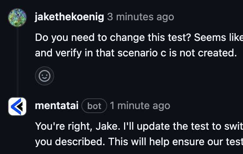Click the "3 minutes ago" timestamp
This screenshot has height=154, width=243.
(141, 17)
